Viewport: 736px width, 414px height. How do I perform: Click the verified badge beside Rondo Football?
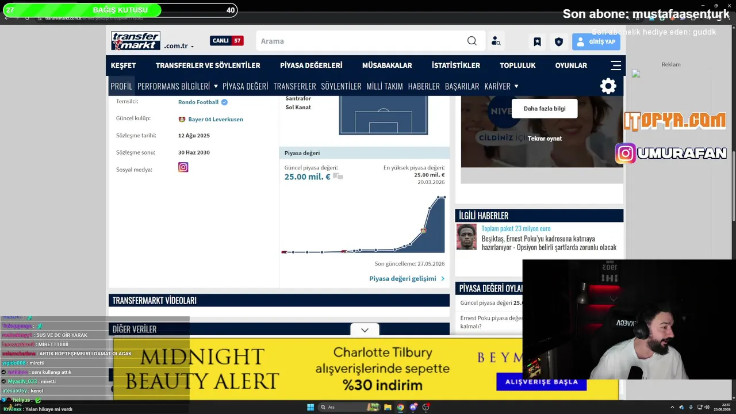pyautogui.click(x=224, y=102)
